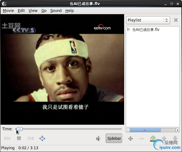Open the Help menu

(70, 11)
